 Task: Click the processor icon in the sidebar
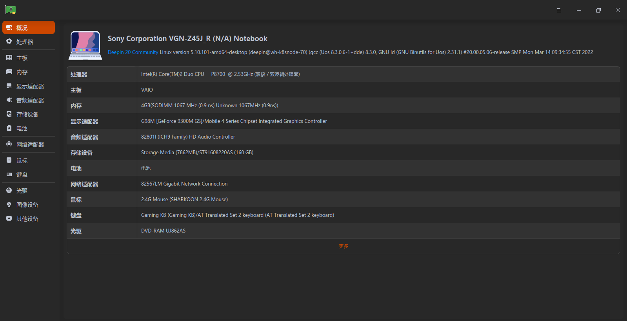point(9,42)
